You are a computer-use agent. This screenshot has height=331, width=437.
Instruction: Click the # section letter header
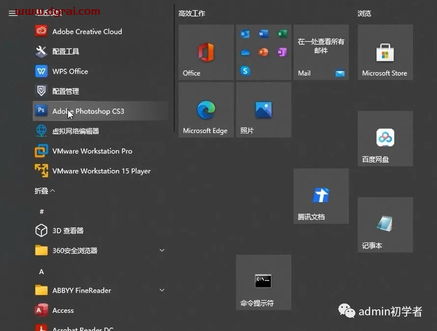click(x=42, y=212)
